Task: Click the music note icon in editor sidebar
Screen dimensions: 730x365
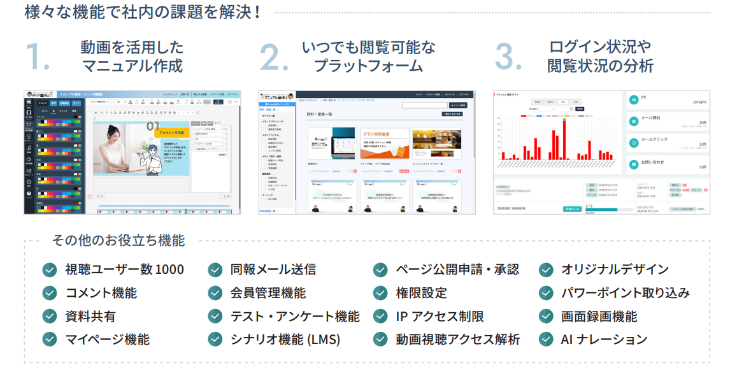Action: pos(29,148)
